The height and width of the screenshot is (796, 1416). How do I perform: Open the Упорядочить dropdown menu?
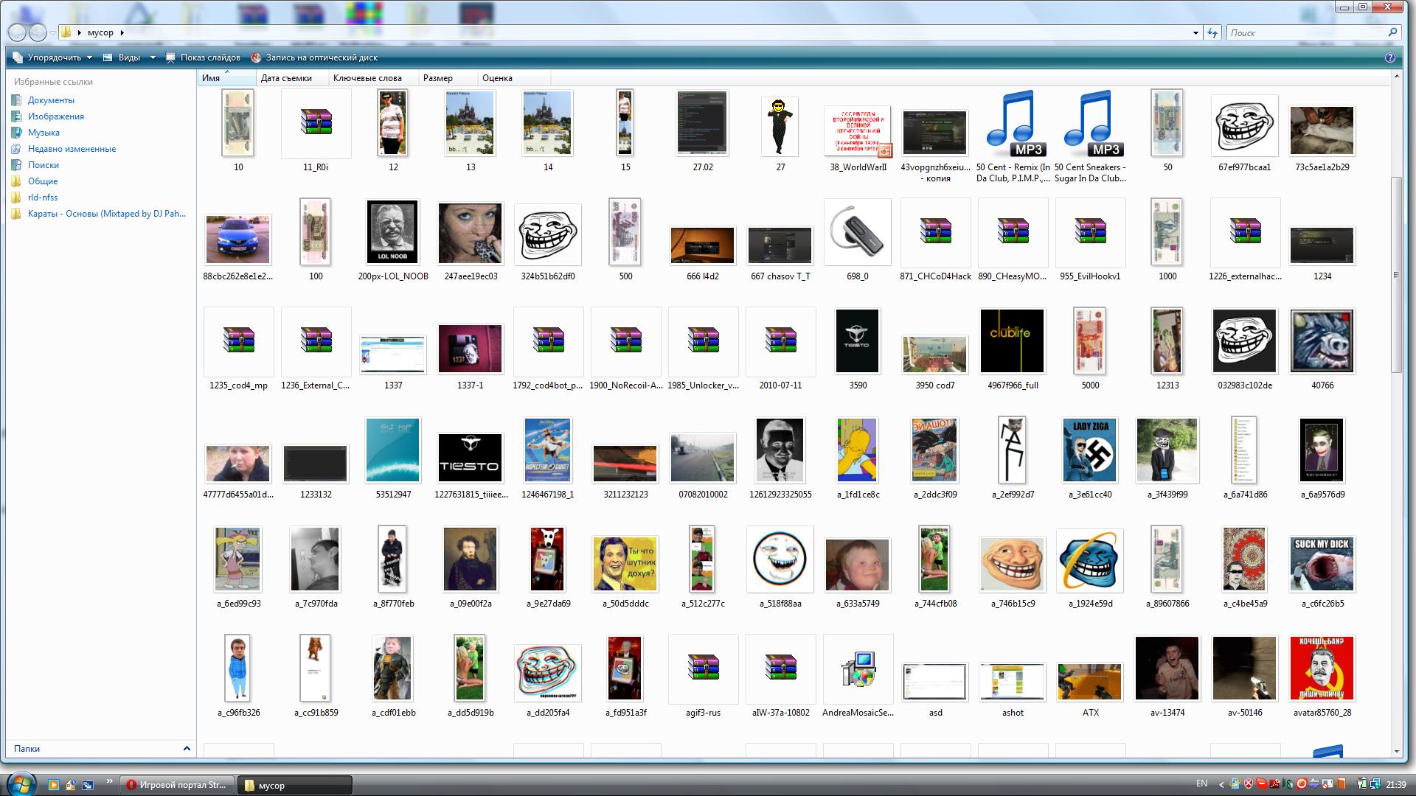(x=52, y=57)
